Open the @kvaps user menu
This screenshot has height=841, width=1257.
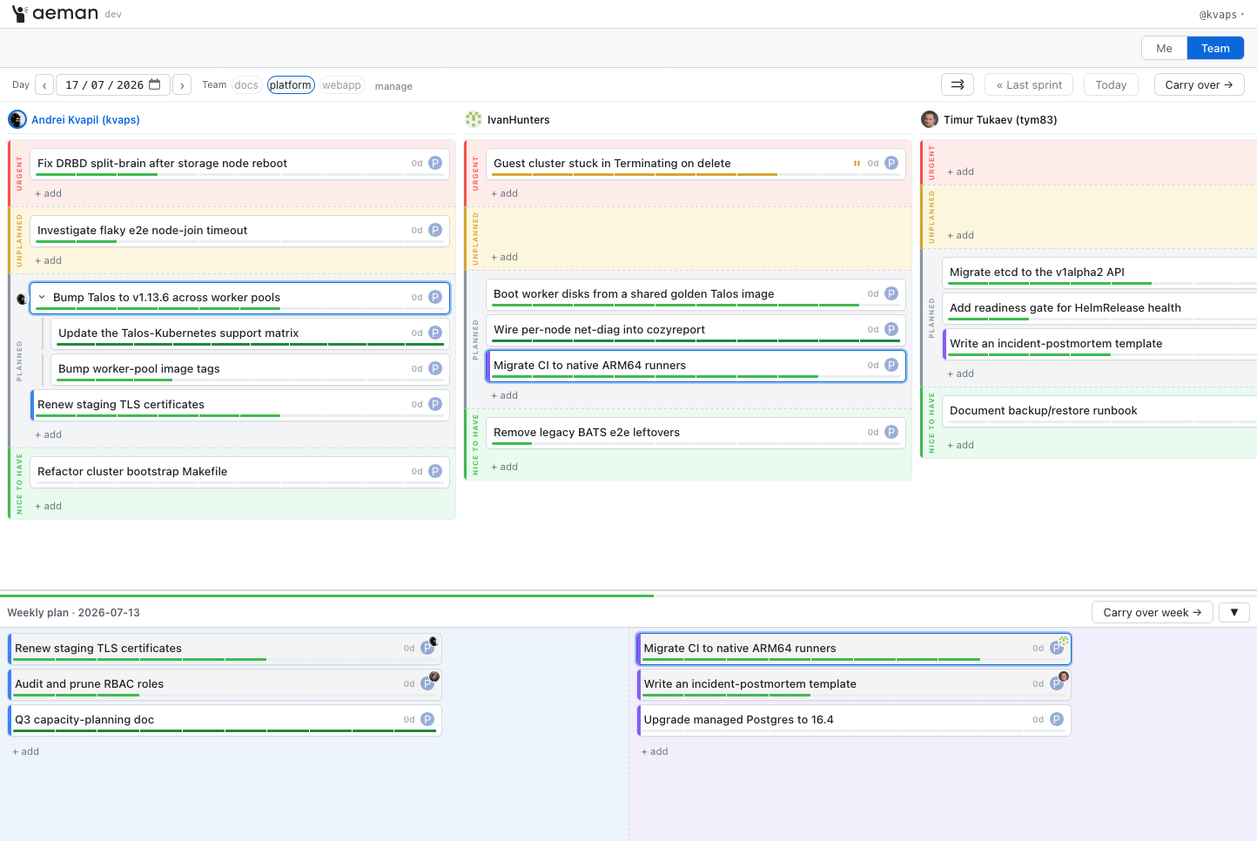(x=1221, y=14)
